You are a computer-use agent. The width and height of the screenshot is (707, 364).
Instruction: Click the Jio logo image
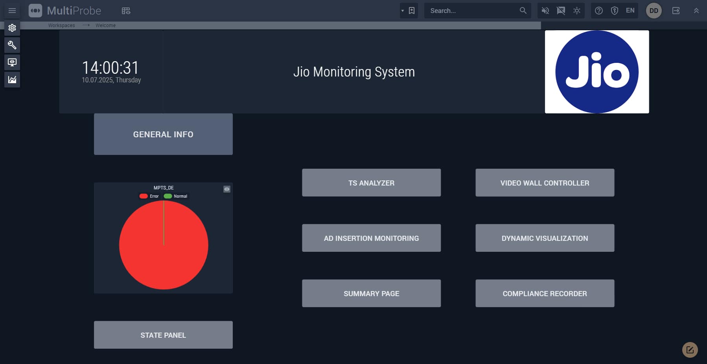597,72
